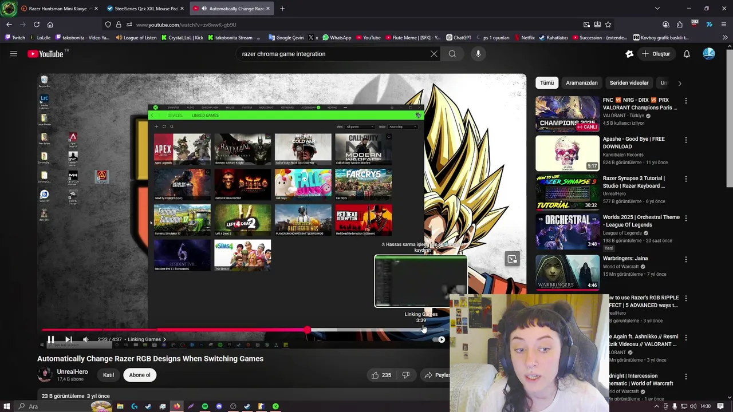Viewport: 733px width, 412px height.
Task: Open Apashe Good Bye video thumbnail
Action: (x=568, y=153)
